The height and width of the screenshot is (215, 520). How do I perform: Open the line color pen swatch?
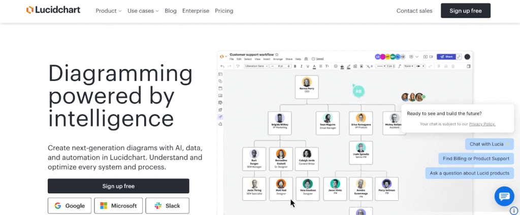coord(348,66)
